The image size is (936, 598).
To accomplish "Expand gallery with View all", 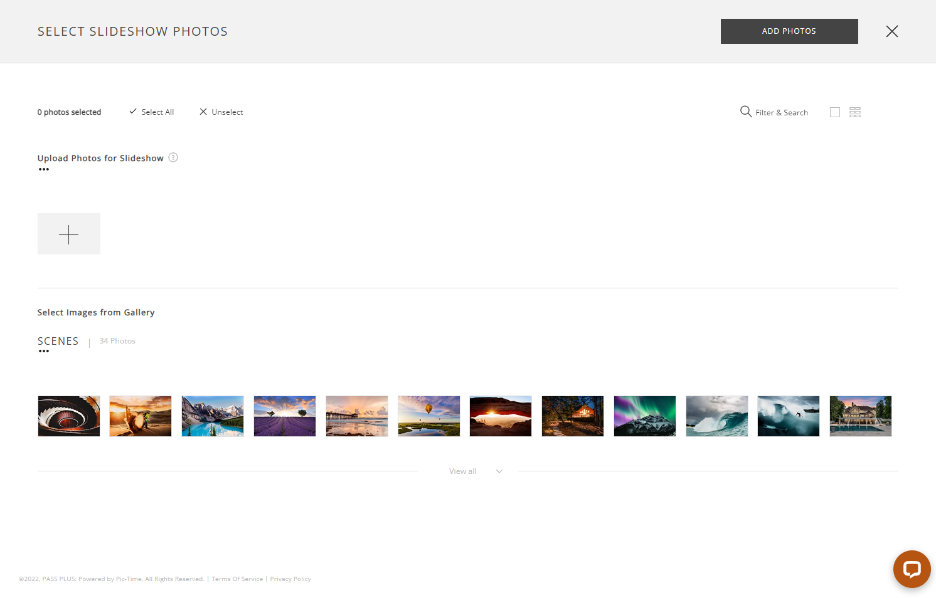I will 463,471.
